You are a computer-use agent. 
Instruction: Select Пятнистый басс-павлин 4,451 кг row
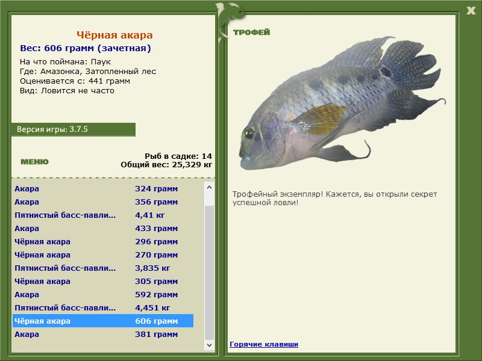point(103,307)
